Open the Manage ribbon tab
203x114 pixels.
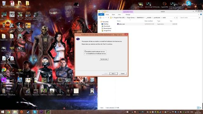coord(128,15)
